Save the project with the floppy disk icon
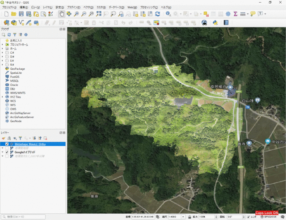Image resolution: width=286 pixels, height=220 pixels. pyautogui.click(x=21, y=14)
